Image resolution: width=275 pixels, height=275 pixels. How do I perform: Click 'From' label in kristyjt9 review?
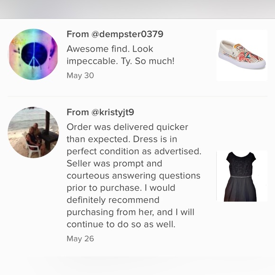click(78, 112)
